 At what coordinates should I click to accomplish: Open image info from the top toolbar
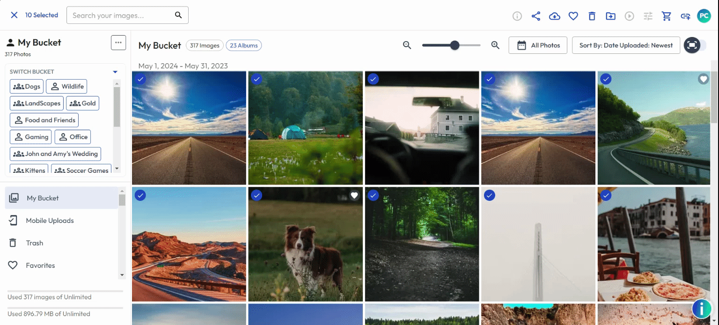click(517, 16)
